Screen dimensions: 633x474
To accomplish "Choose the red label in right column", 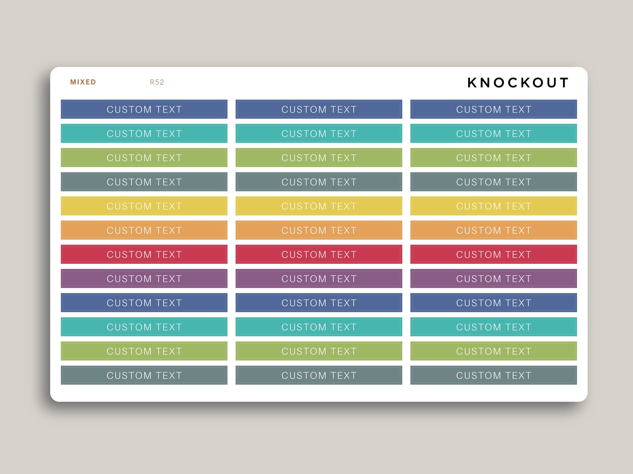I will coord(493,254).
